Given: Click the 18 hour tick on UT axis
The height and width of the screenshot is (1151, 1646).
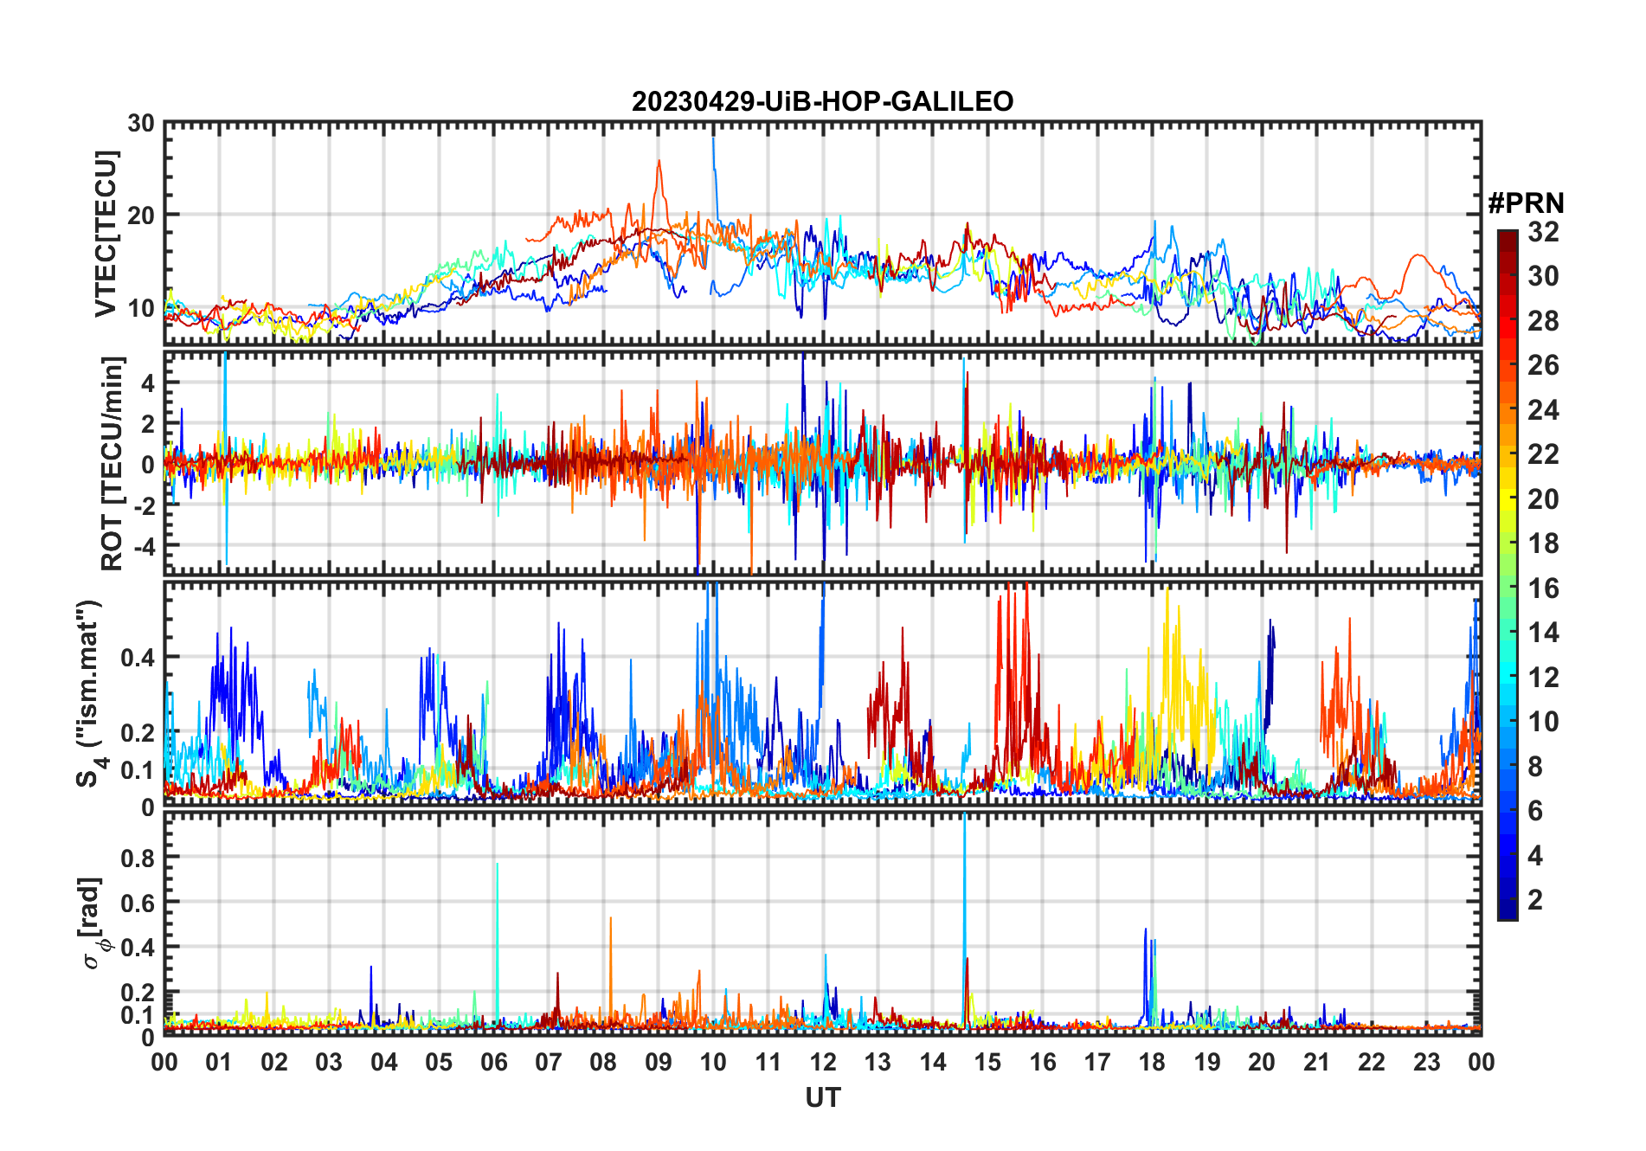Looking at the screenshot, I should [x=1152, y=1062].
